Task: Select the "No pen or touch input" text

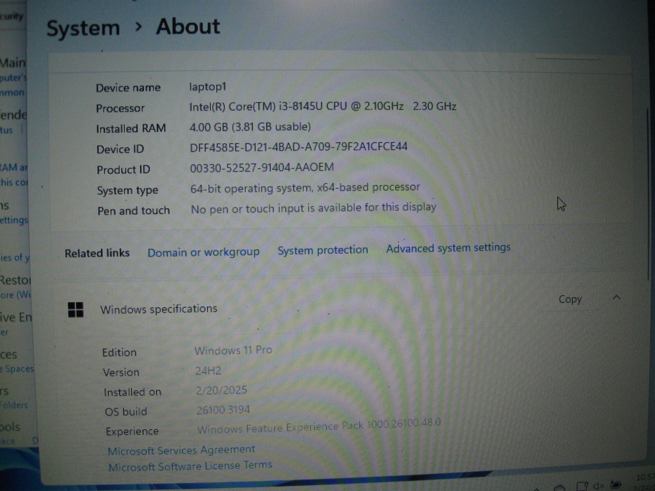Action: [314, 208]
